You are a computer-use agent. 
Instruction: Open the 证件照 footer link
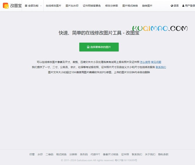pyautogui.click(x=125, y=154)
